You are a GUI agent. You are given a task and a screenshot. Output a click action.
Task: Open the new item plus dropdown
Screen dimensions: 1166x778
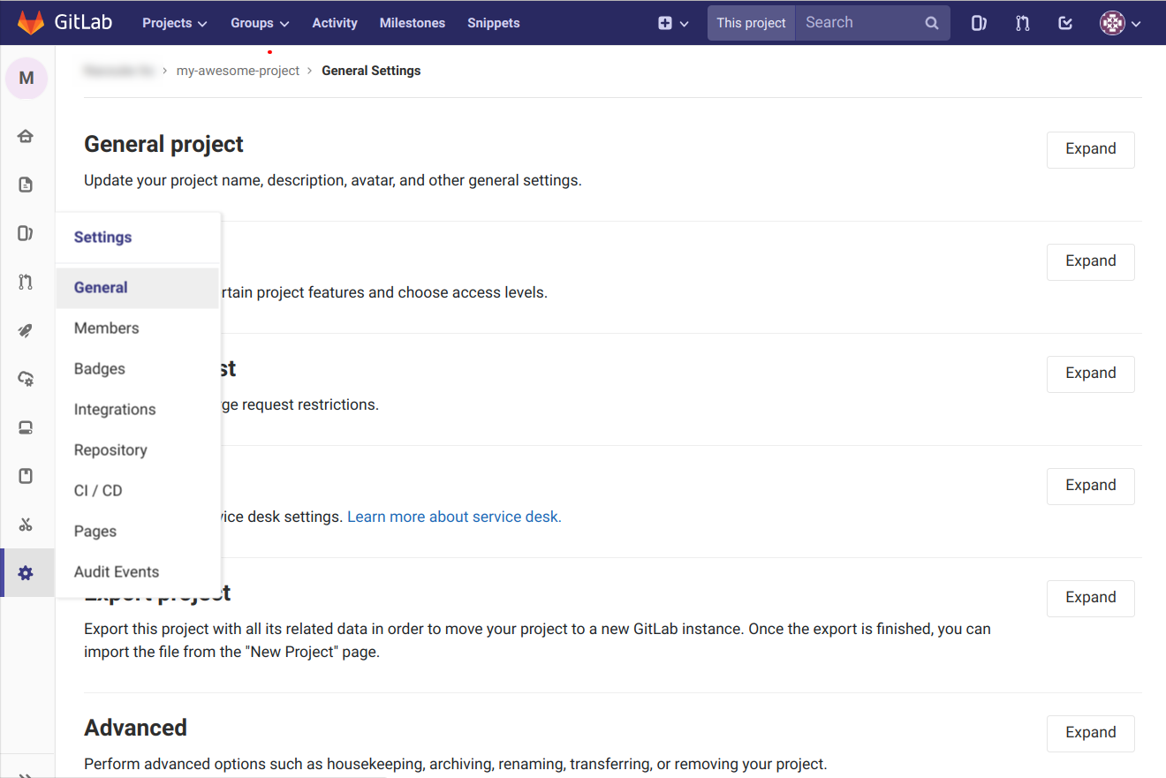[673, 22]
